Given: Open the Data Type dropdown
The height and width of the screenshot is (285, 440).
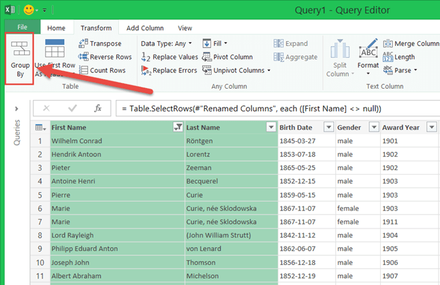Looking at the screenshot, I should 166,43.
